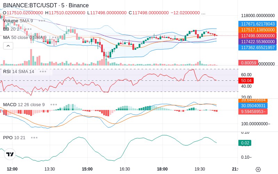The width and height of the screenshot is (278, 174).
Task: Click the red 117498.00000000 last price label
Action: pyautogui.click(x=257, y=36)
